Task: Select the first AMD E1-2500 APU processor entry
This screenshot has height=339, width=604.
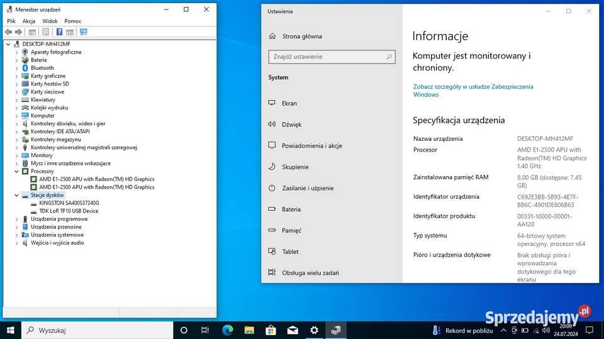Action: coord(97,179)
